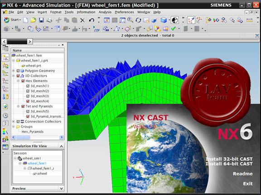Click the measure ruler icon in top toolbar
Screen dimensions: 261x195
(250, 20)
